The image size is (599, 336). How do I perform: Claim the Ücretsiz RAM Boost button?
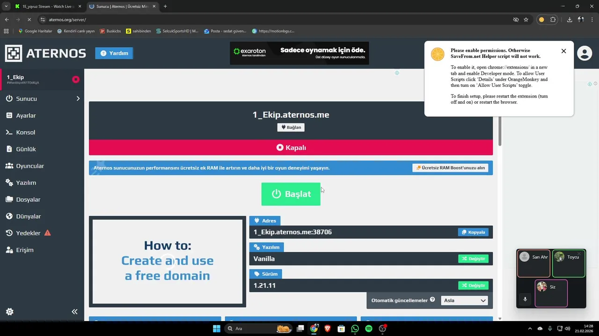click(450, 168)
